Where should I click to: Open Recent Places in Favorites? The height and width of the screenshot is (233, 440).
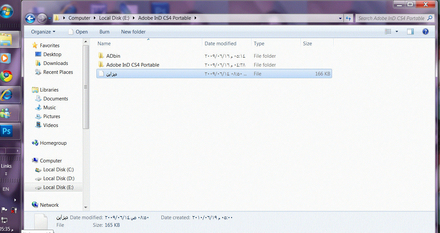(x=58, y=72)
